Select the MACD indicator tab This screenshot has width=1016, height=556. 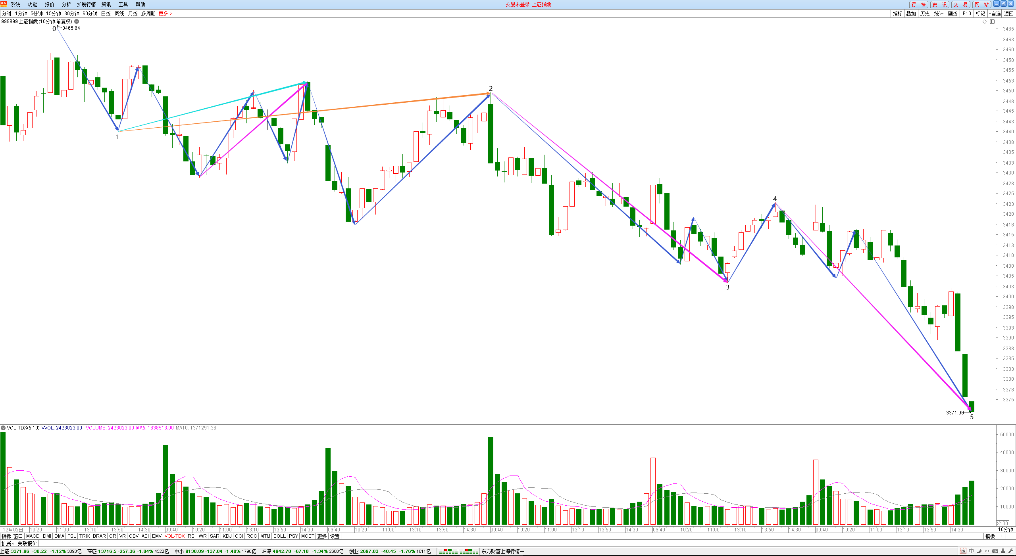(x=33, y=536)
